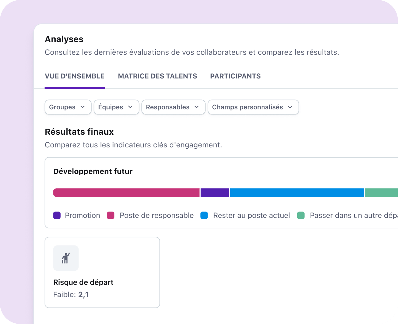Select the Promotion legend label
Screen dimensions: 398x324
click(x=82, y=215)
